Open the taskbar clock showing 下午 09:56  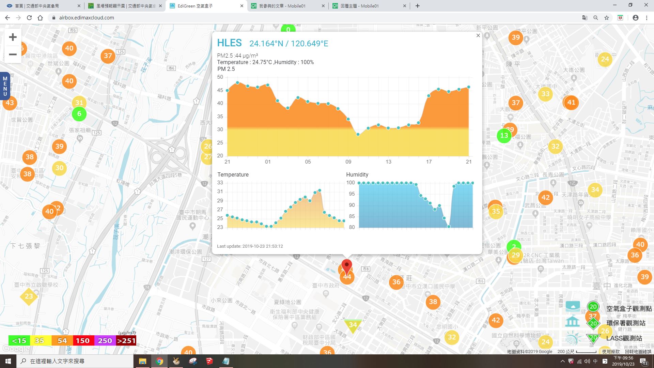623,361
